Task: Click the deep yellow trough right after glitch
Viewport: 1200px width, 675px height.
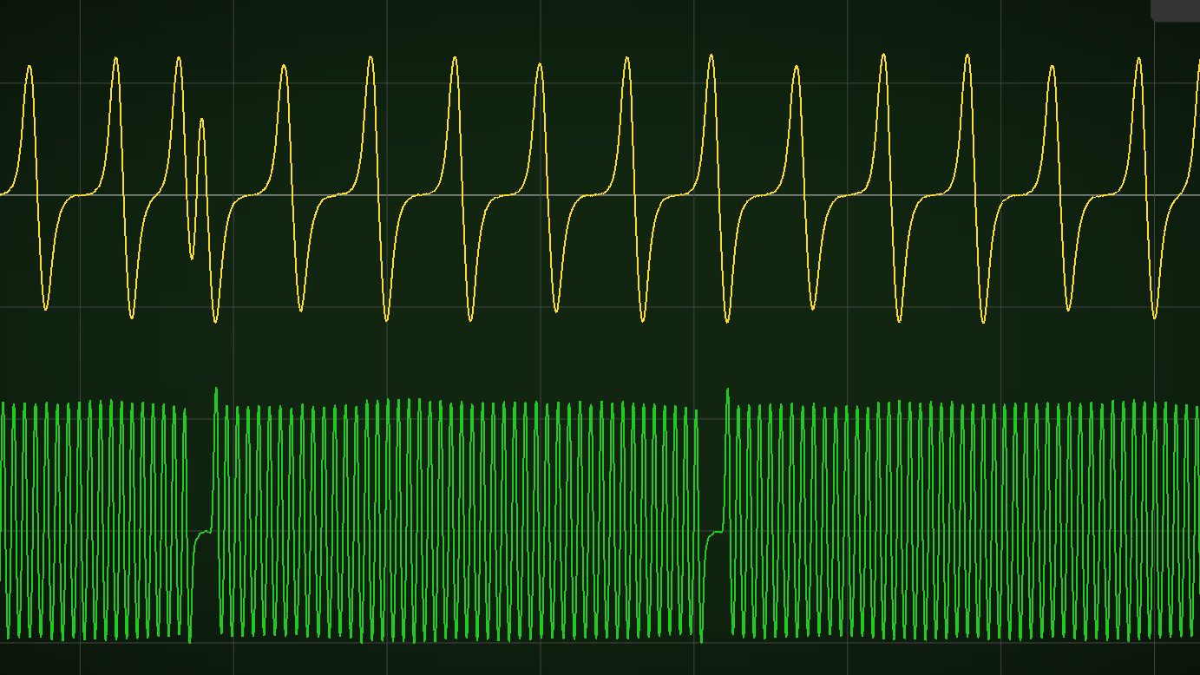Action: click(x=215, y=321)
